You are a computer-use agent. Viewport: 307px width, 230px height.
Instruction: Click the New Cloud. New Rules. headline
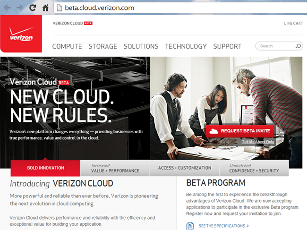pyautogui.click(x=62, y=106)
